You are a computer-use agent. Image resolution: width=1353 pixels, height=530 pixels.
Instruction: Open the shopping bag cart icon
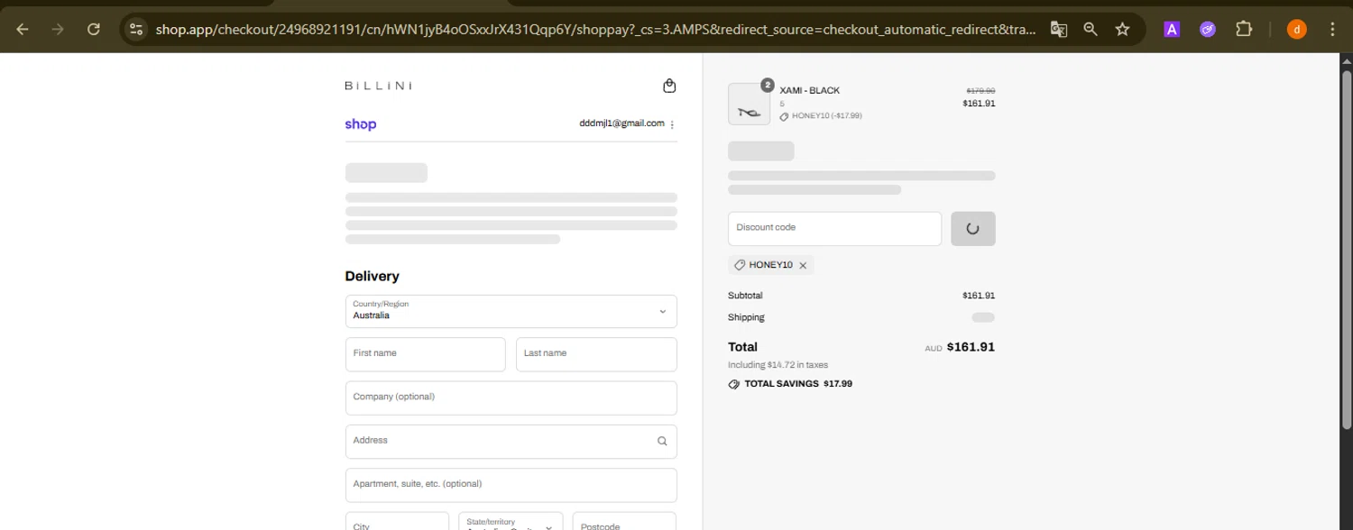pyautogui.click(x=669, y=86)
